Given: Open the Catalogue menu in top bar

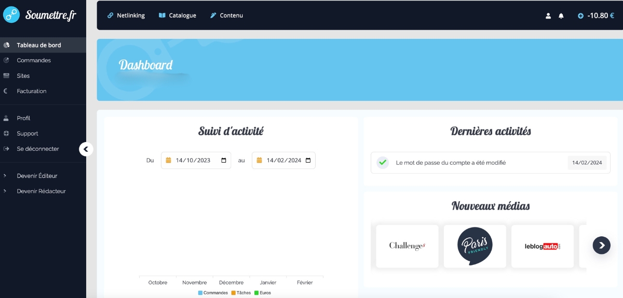Looking at the screenshot, I should (178, 16).
